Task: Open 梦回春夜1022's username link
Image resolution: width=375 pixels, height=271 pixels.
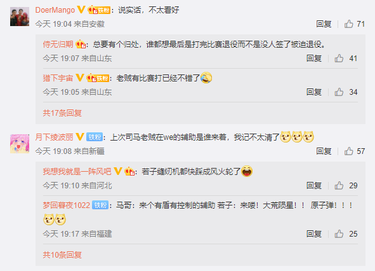Action: point(66,205)
